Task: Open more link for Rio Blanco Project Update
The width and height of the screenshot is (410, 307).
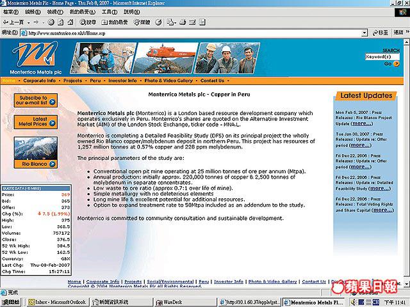Action: [x=362, y=123]
